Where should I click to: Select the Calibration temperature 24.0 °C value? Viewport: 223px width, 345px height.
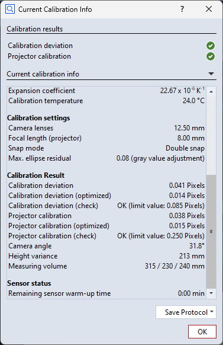[193, 101]
